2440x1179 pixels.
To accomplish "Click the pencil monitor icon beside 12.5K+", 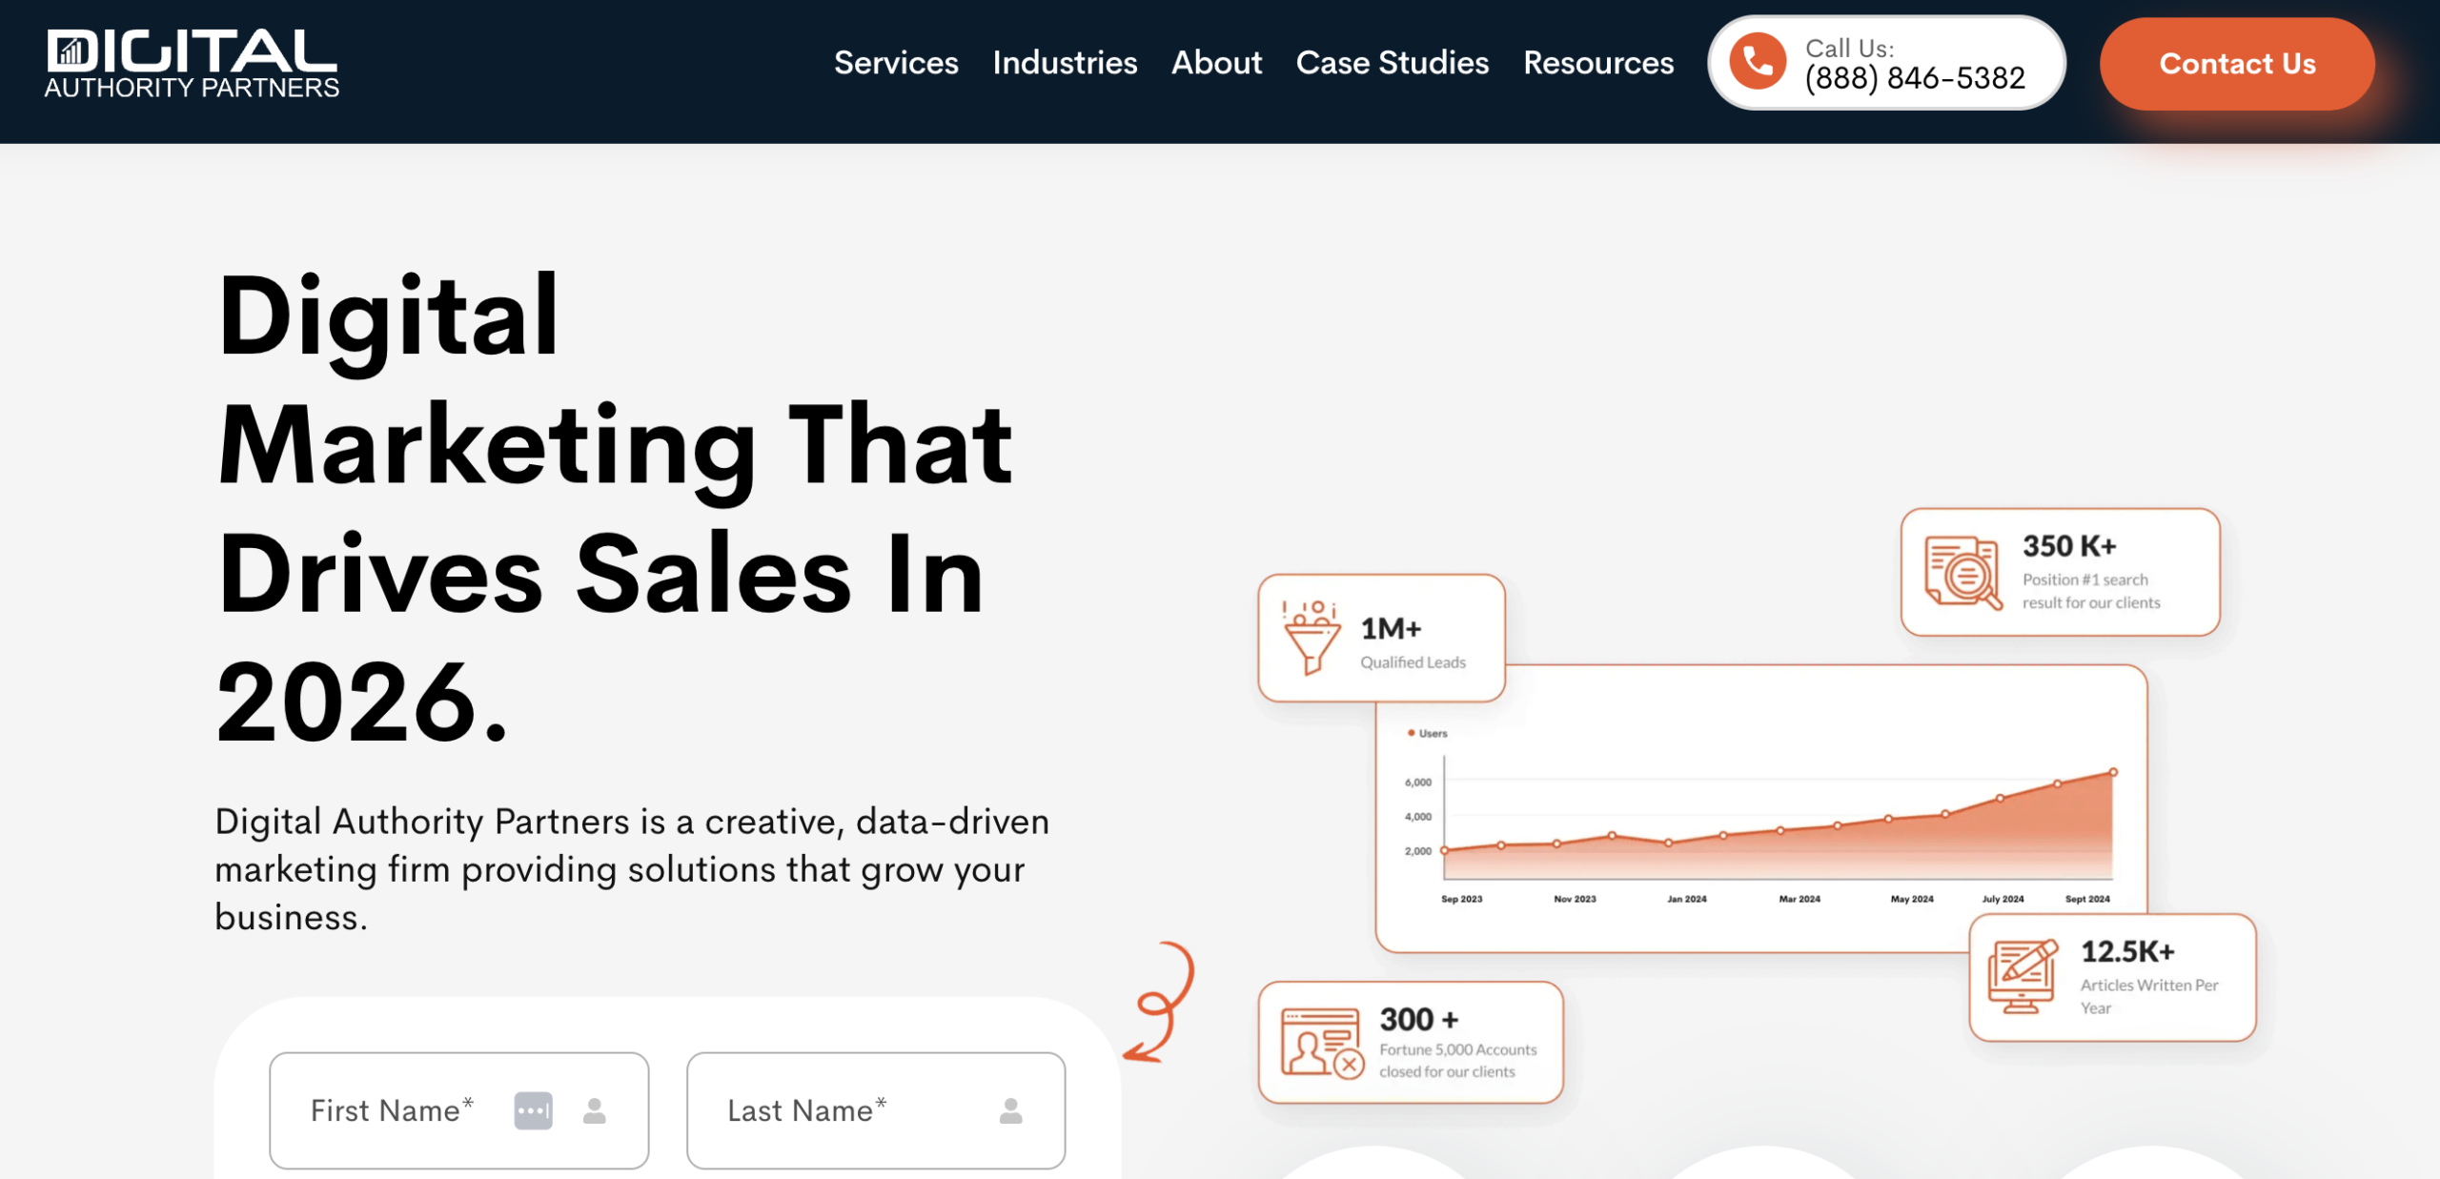I will point(2022,977).
